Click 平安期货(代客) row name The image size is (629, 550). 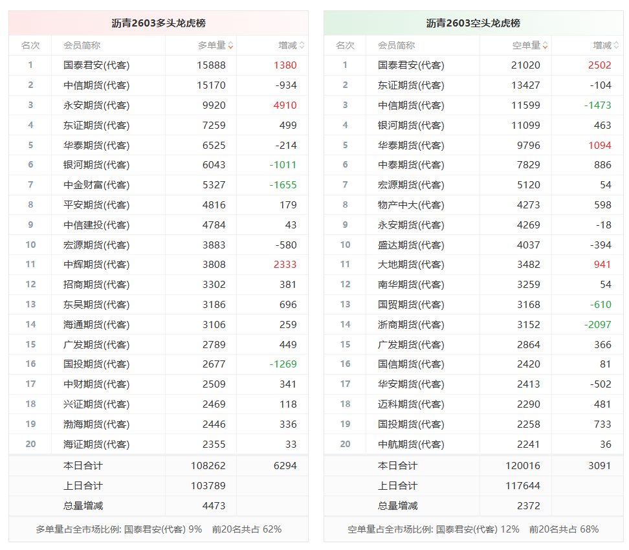click(96, 205)
